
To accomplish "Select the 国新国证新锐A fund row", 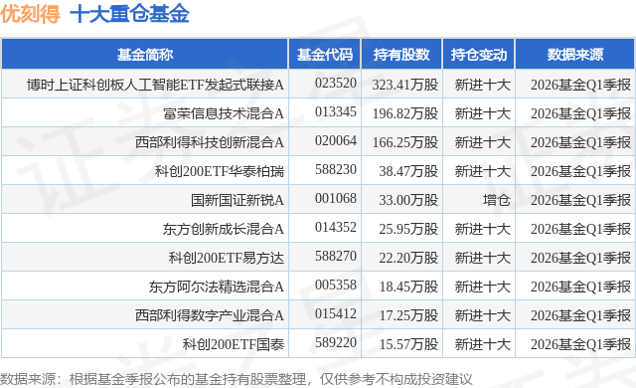I will pyautogui.click(x=318, y=200).
